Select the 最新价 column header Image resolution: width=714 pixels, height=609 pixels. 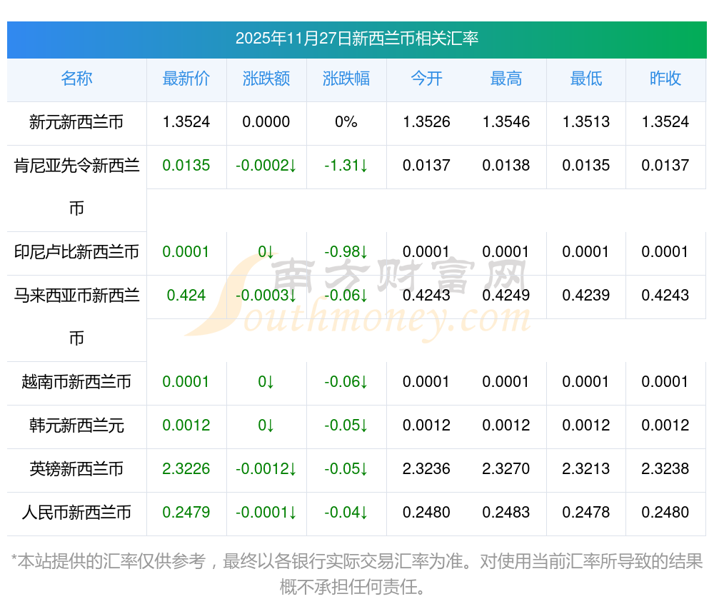point(186,79)
